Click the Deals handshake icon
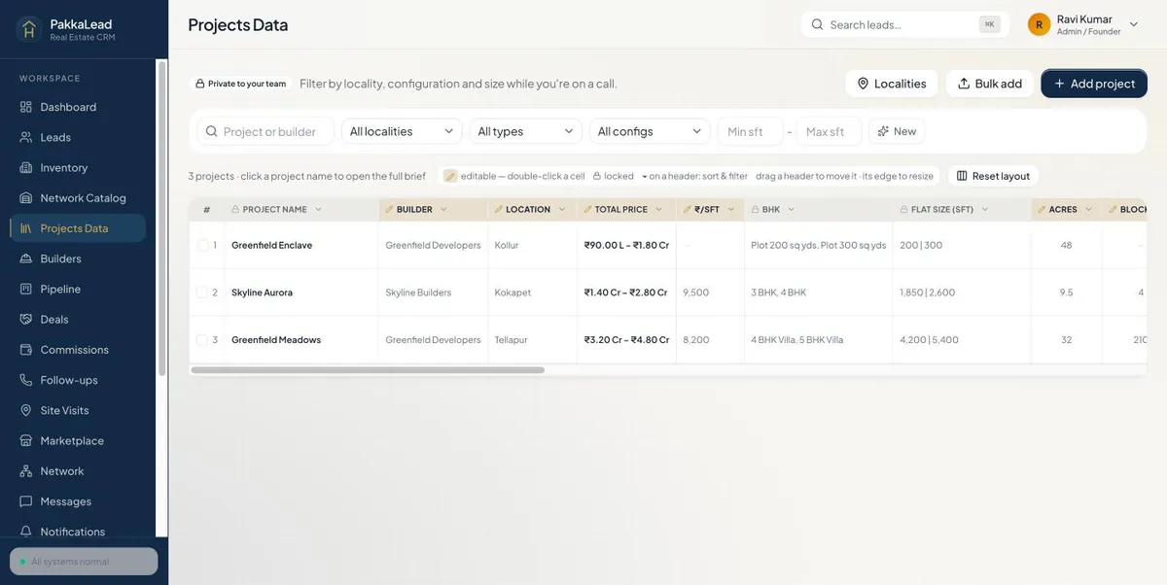This screenshot has height=585, width=1167. [x=26, y=319]
